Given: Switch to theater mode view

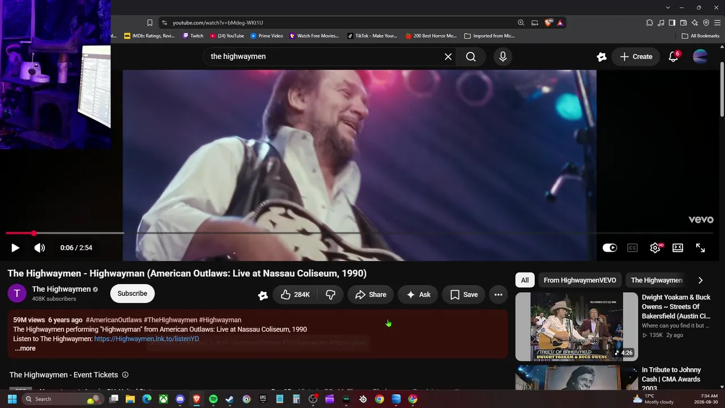Looking at the screenshot, I should click(677, 248).
